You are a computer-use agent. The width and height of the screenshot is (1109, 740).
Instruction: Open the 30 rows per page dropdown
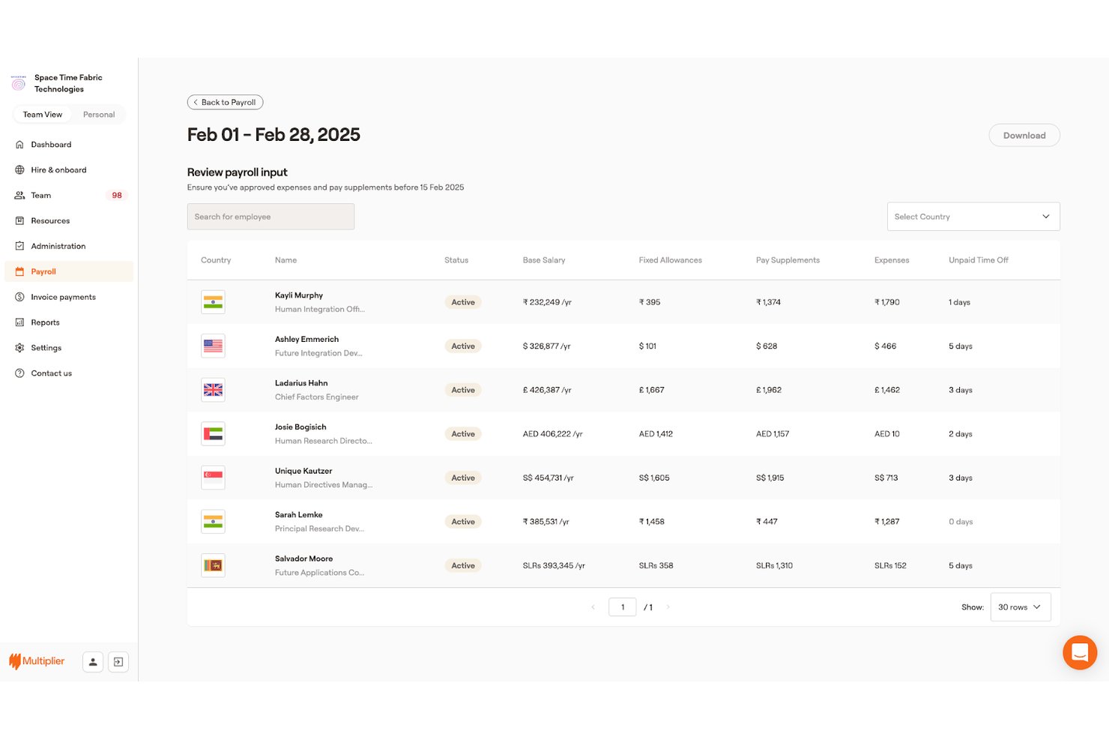click(x=1021, y=607)
